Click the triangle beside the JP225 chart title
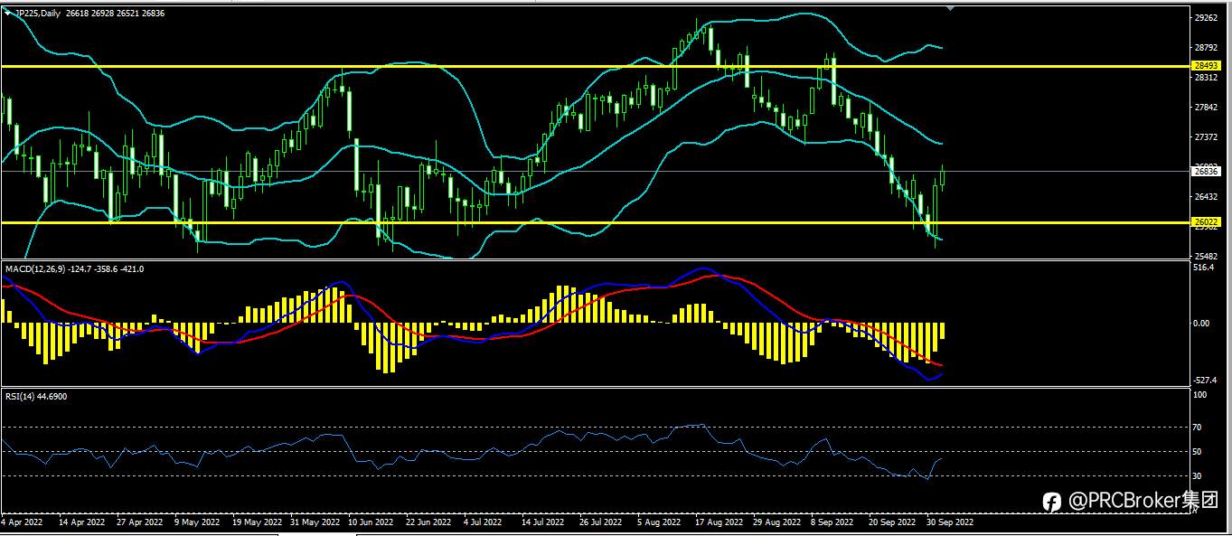This screenshot has height=536, width=1232. pyautogui.click(x=9, y=14)
